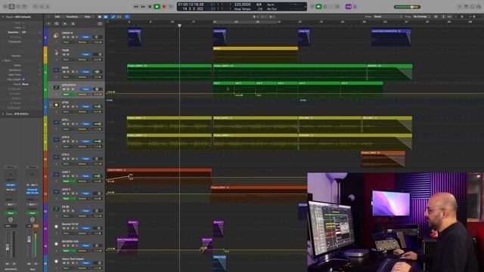Viewport: 484px width, 272px height.
Task: Open the Note Pad icon at top right
Action: pyautogui.click(x=466, y=7)
